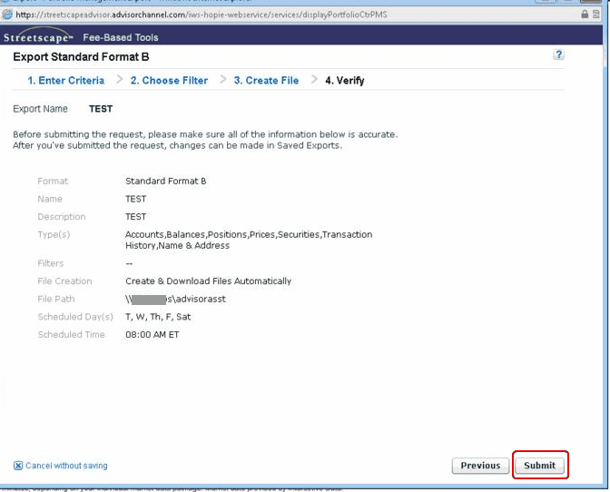Open the help question mark icon
The height and width of the screenshot is (492, 610).
click(x=558, y=54)
